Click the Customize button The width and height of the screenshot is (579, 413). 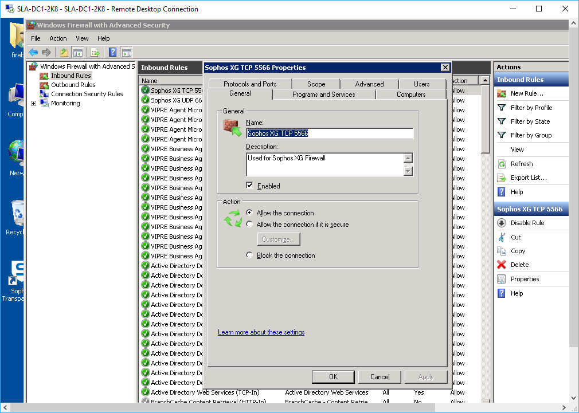click(279, 239)
